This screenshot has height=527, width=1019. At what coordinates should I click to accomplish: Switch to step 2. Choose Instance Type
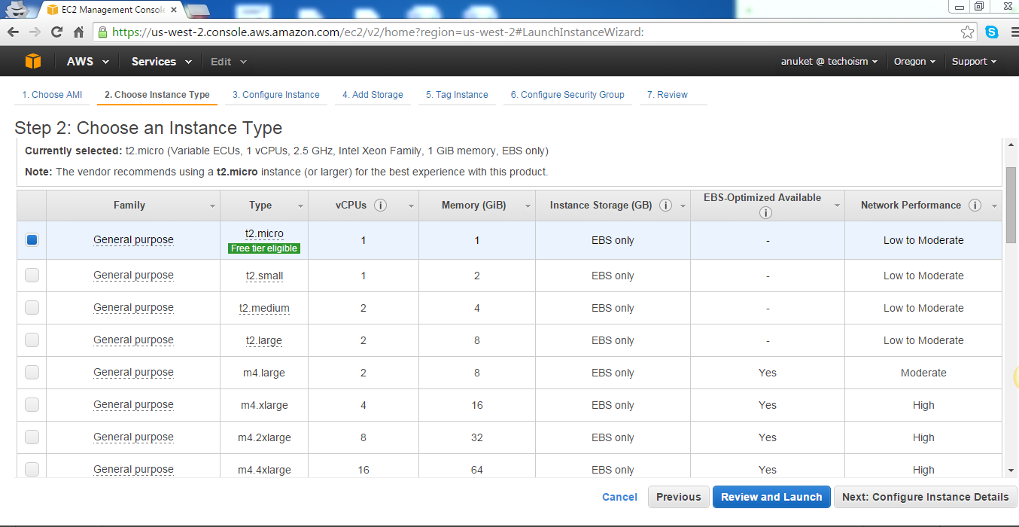pyautogui.click(x=157, y=95)
